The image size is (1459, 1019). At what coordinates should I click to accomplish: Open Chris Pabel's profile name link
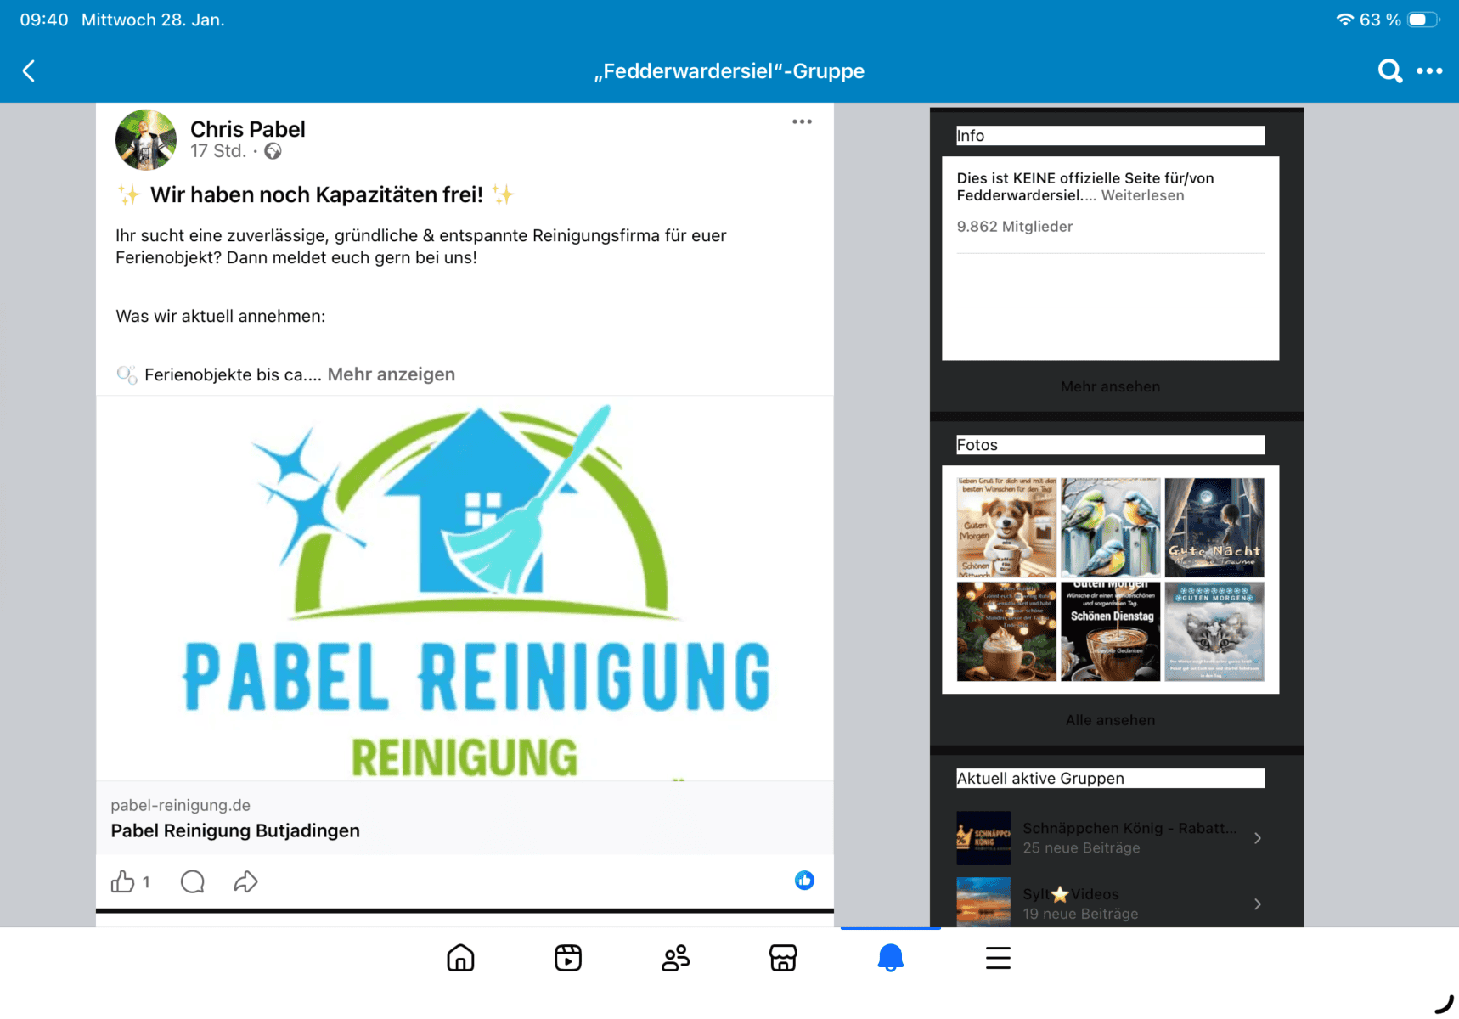click(248, 129)
